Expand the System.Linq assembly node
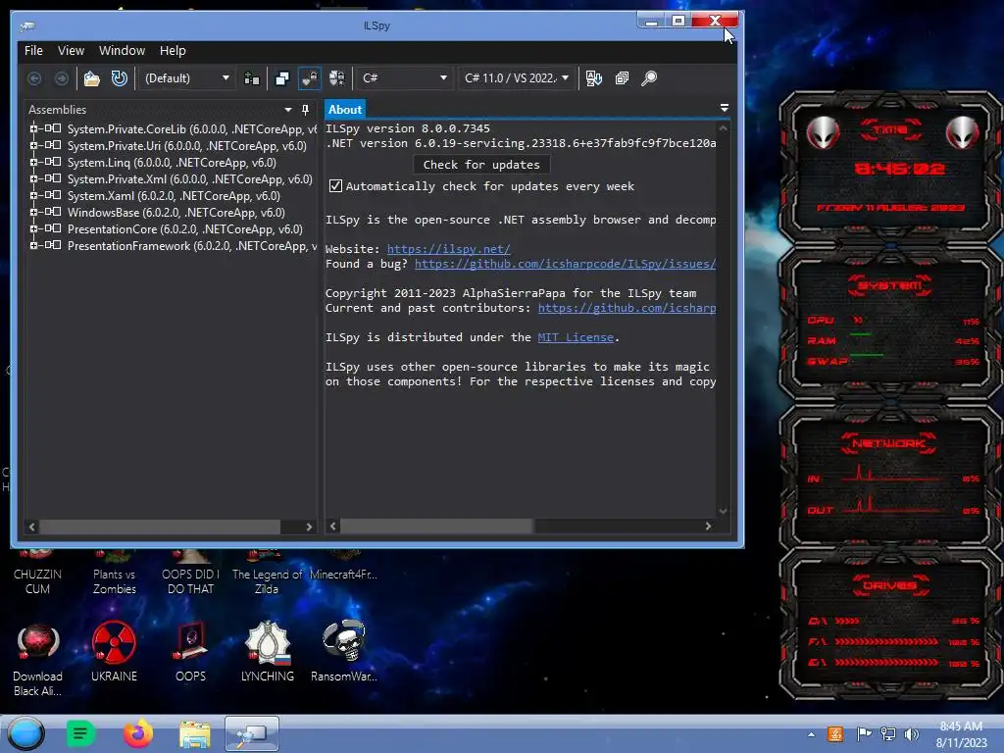 coord(33,162)
